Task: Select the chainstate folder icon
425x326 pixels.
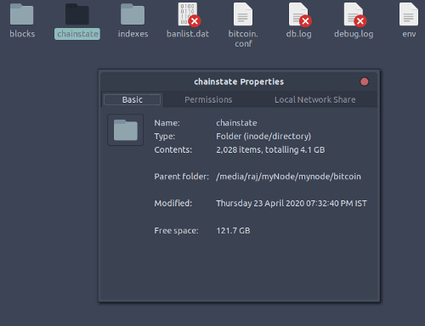Action: (x=77, y=14)
